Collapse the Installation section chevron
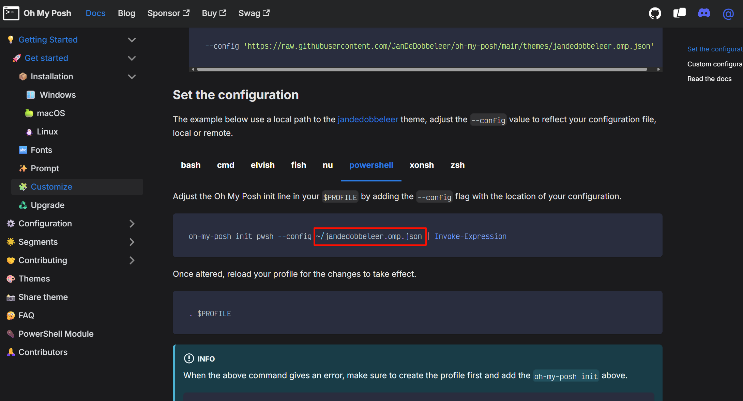743x401 pixels. 132,77
